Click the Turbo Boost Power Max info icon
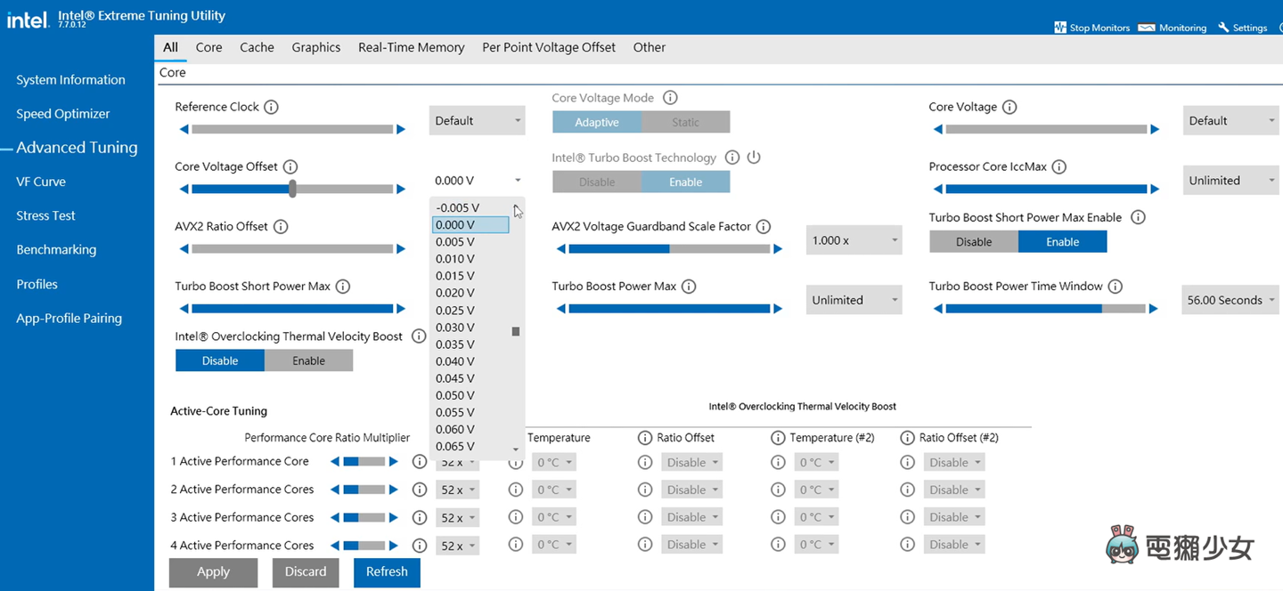1283x591 pixels. (689, 287)
